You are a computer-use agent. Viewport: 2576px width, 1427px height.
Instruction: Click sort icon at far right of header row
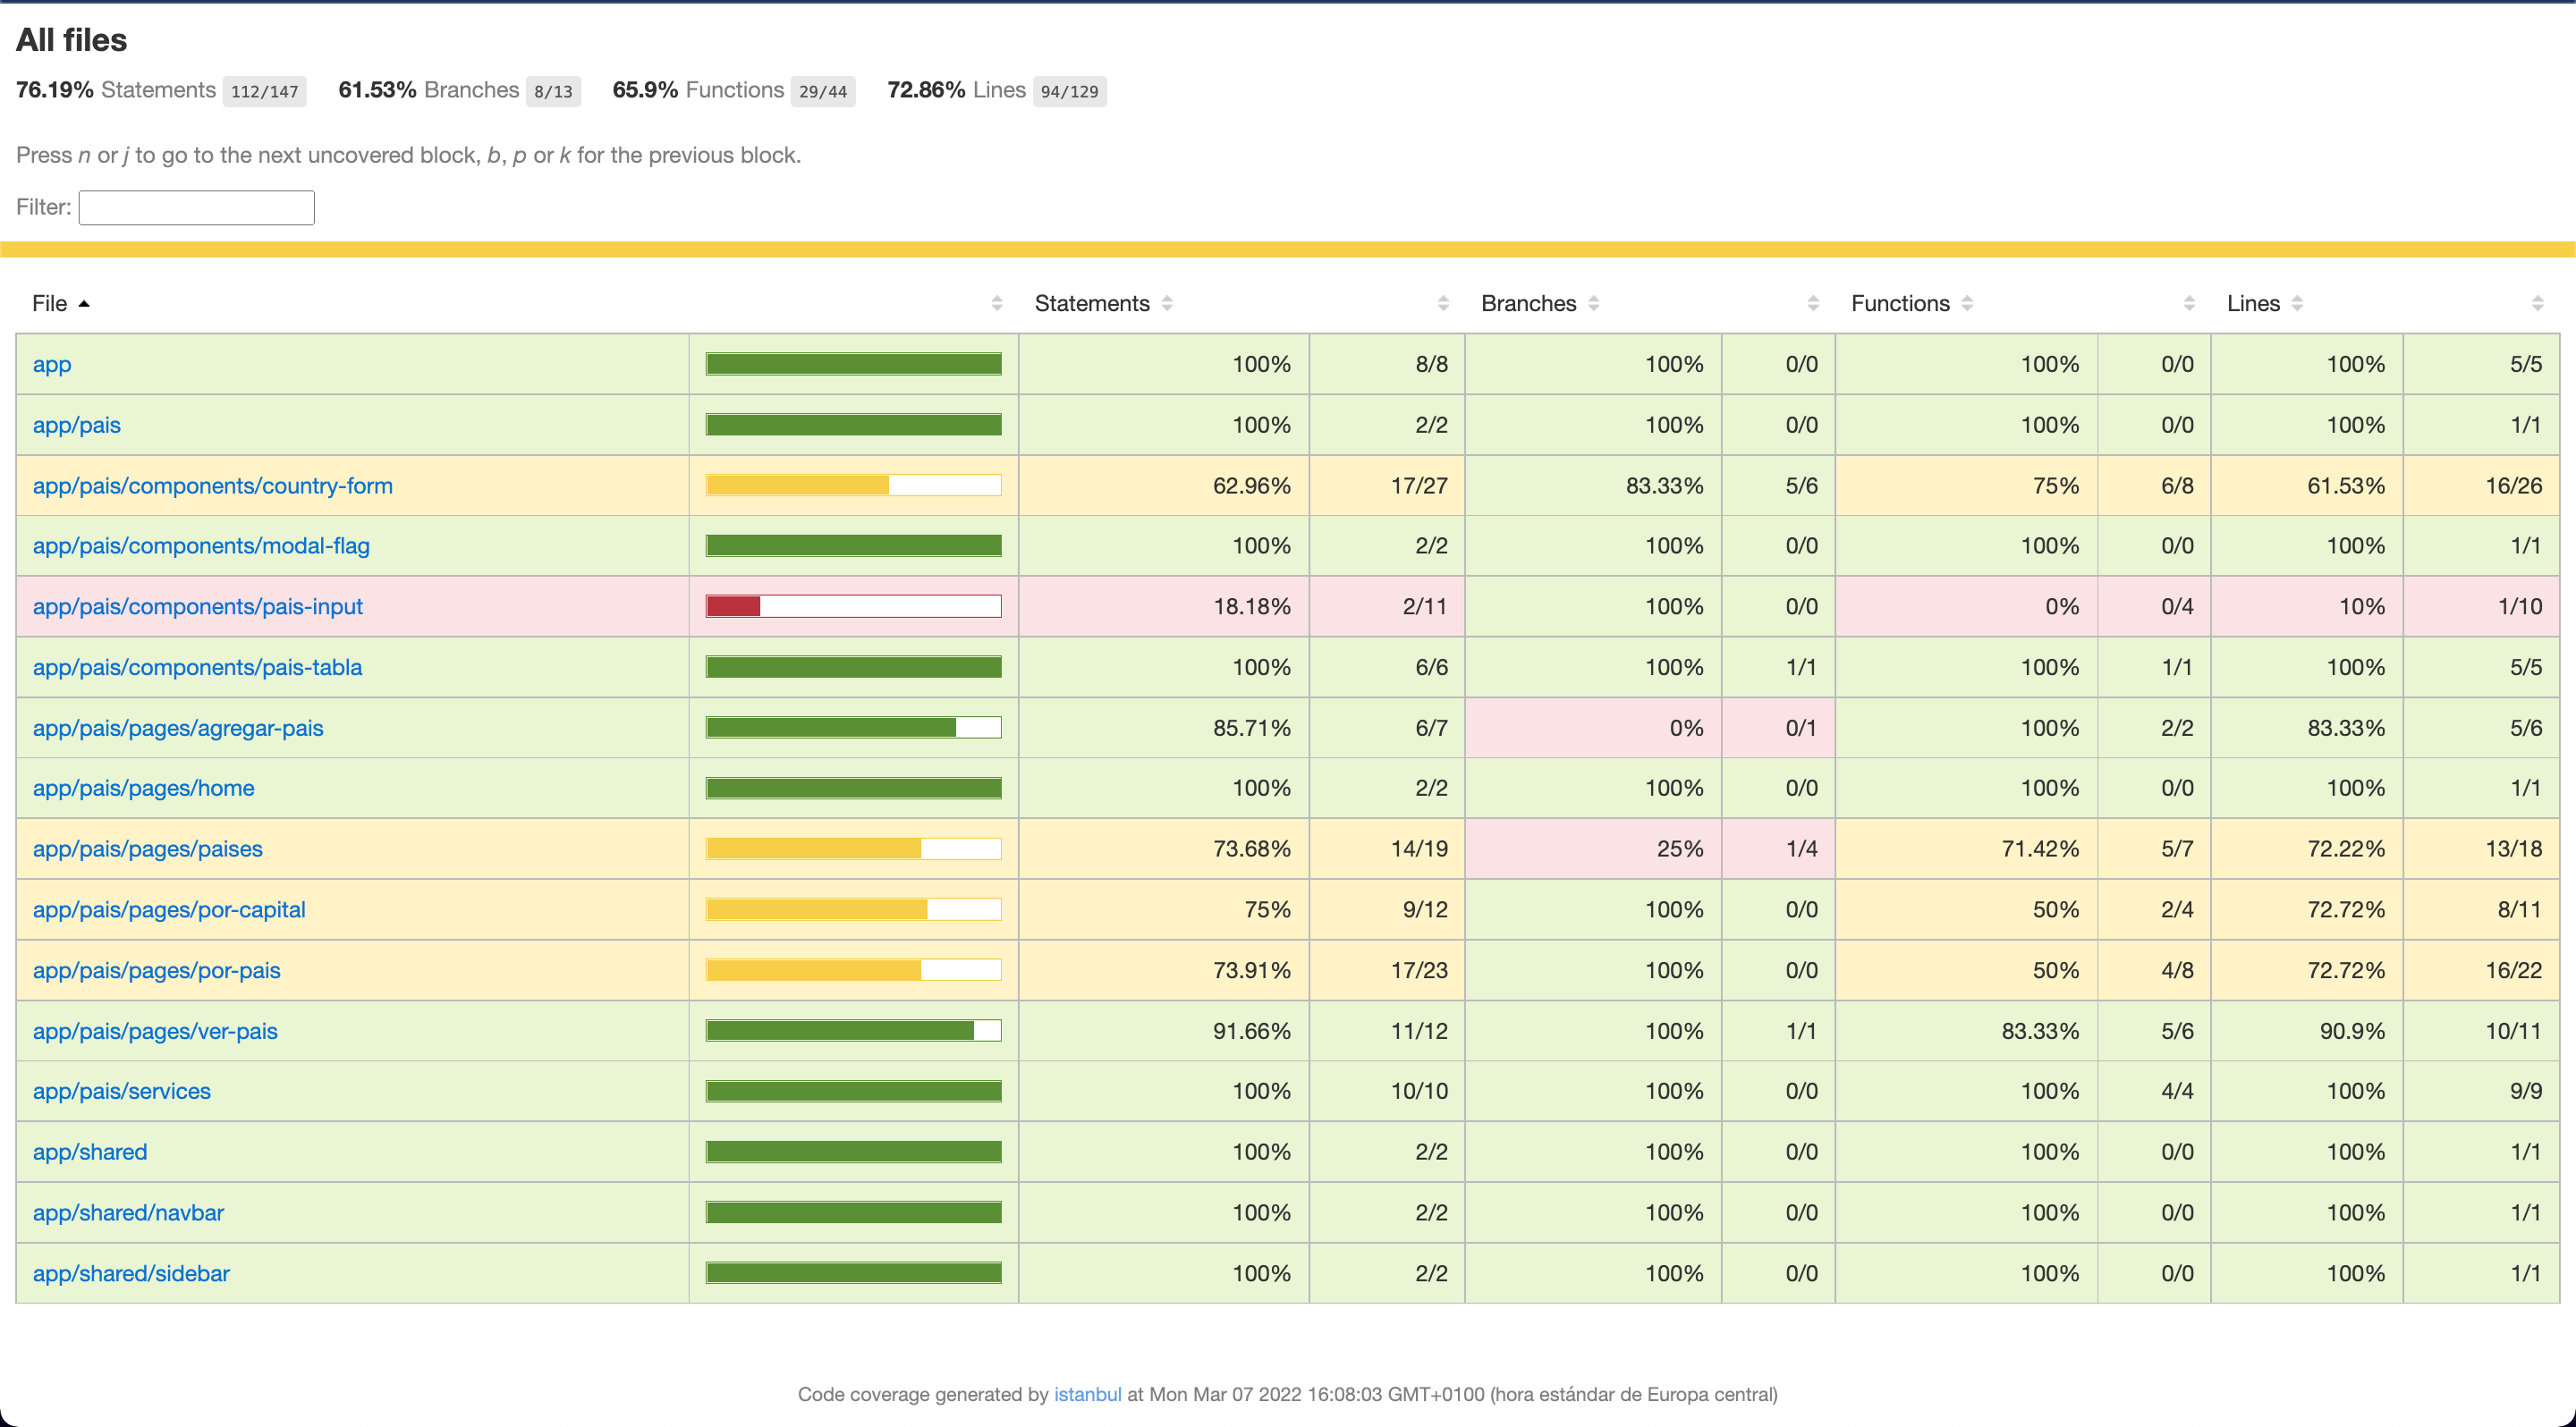2537,304
